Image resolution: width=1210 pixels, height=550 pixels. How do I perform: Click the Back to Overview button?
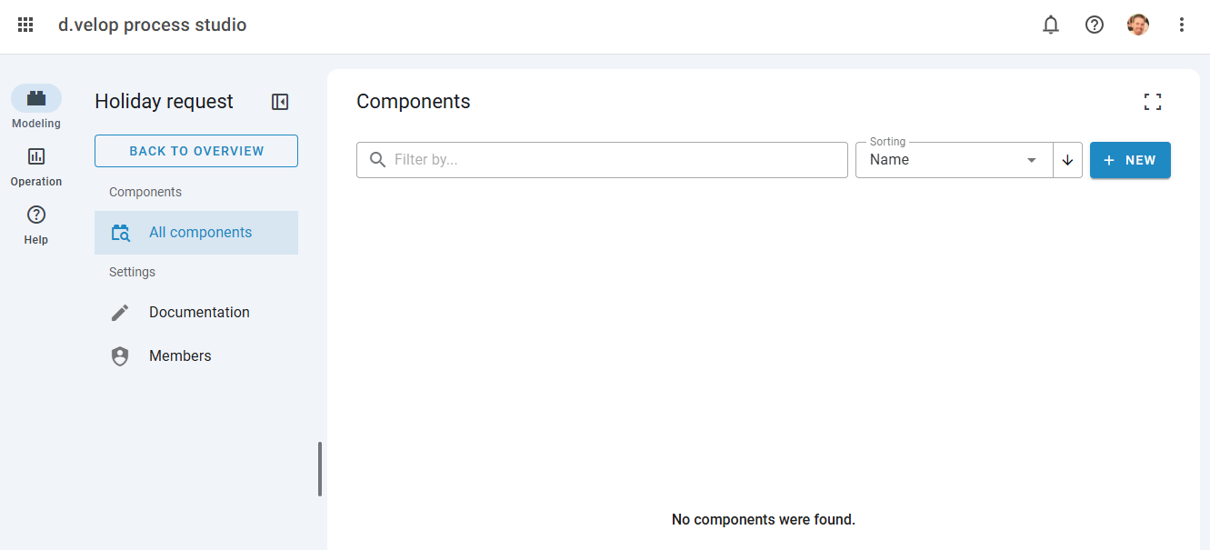(x=196, y=151)
